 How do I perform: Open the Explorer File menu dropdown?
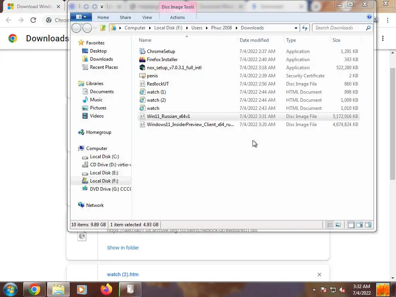pos(81,17)
